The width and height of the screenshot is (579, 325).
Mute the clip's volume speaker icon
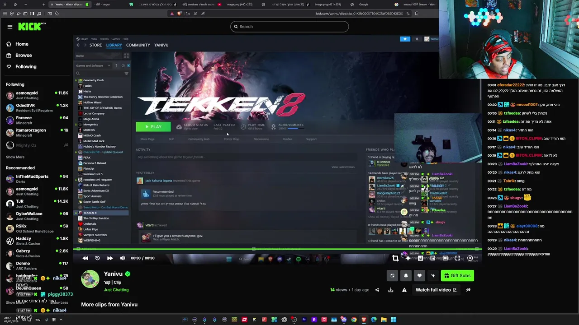pos(123,258)
